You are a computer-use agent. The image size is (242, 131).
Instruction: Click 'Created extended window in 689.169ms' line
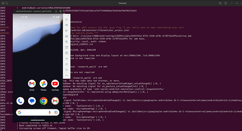click(x=42, y=123)
